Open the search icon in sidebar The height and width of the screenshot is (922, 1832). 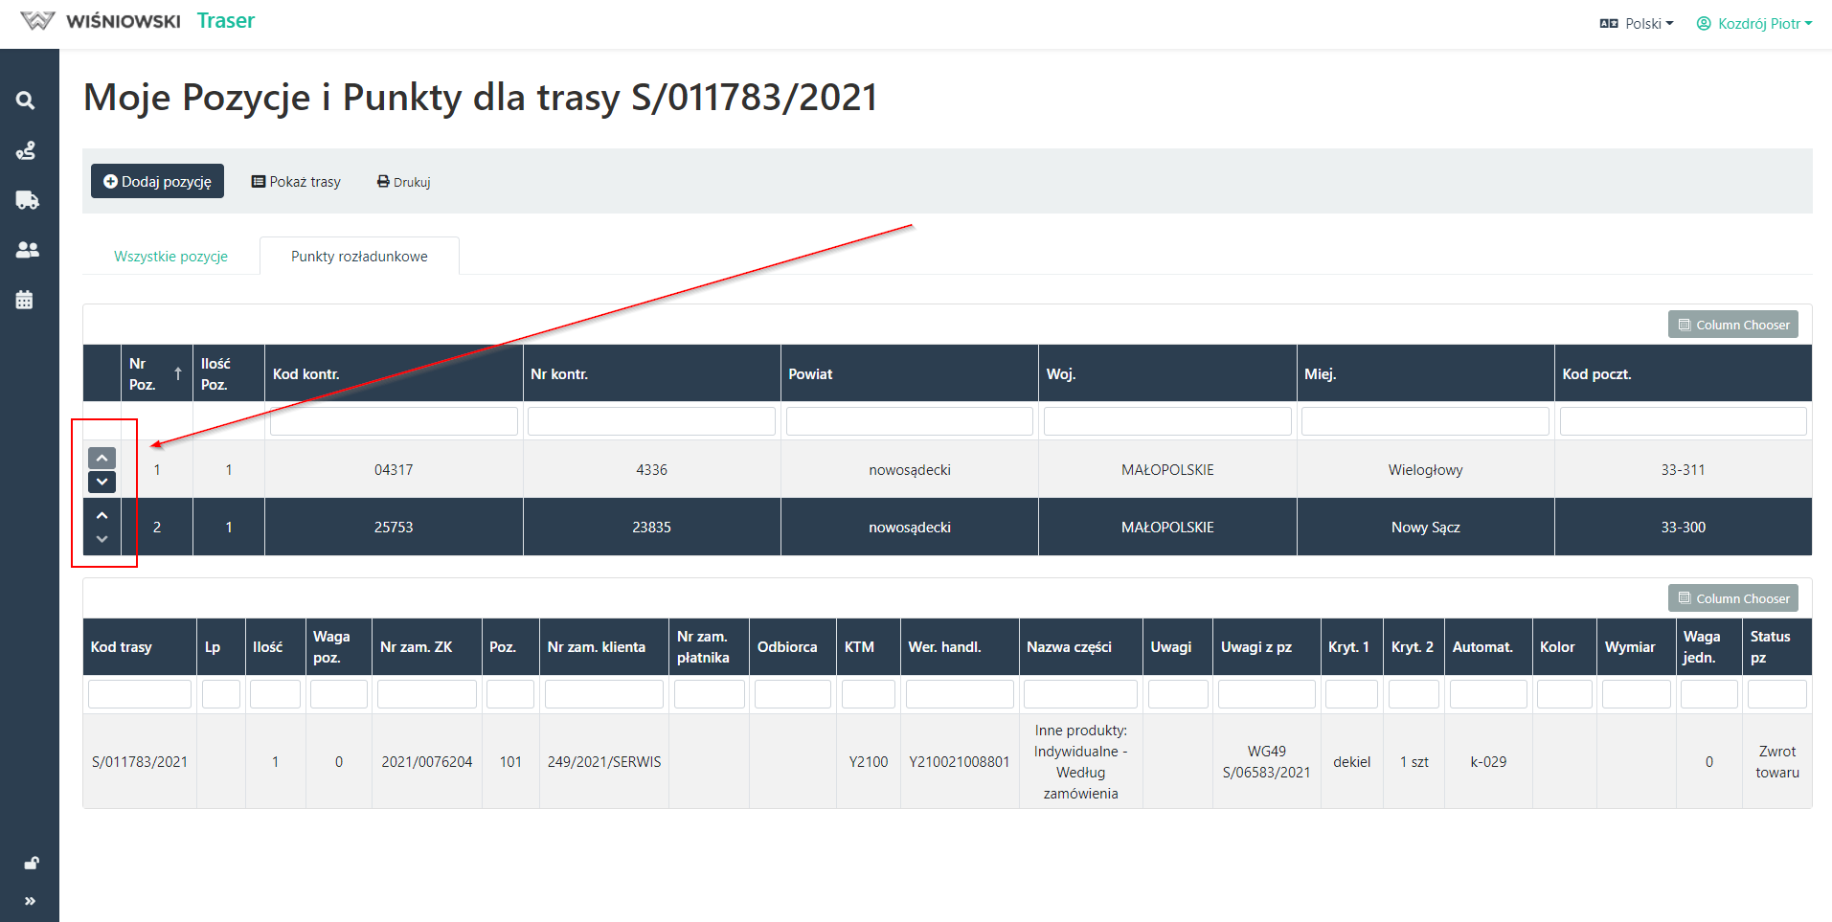26,101
